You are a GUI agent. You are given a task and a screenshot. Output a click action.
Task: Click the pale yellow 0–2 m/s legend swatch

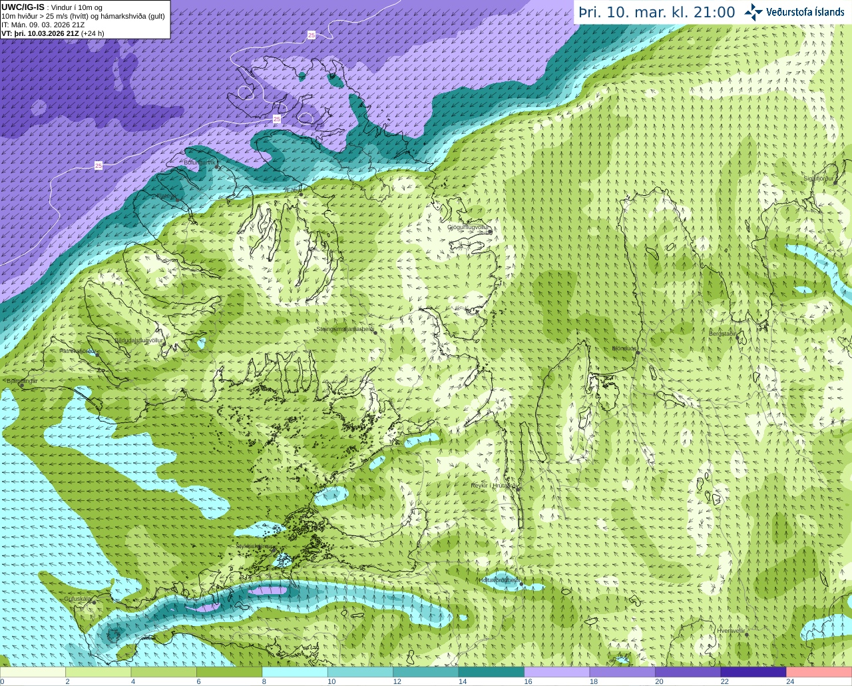pyautogui.click(x=33, y=672)
